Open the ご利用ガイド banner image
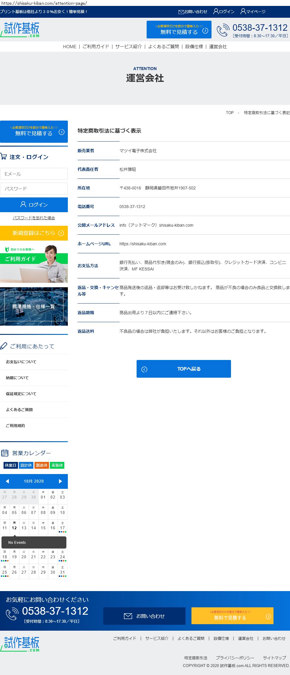Screen dimensions: 290x675 pos(34,264)
